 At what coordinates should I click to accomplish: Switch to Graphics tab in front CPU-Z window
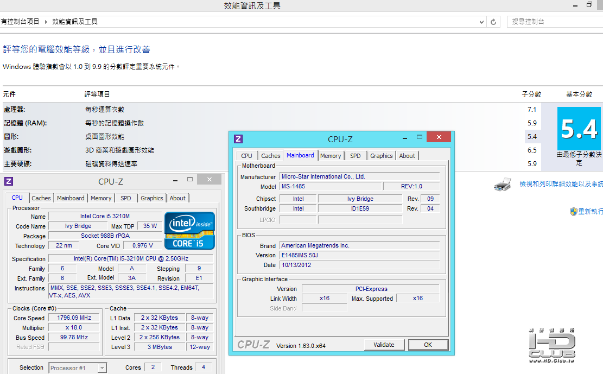click(x=381, y=156)
